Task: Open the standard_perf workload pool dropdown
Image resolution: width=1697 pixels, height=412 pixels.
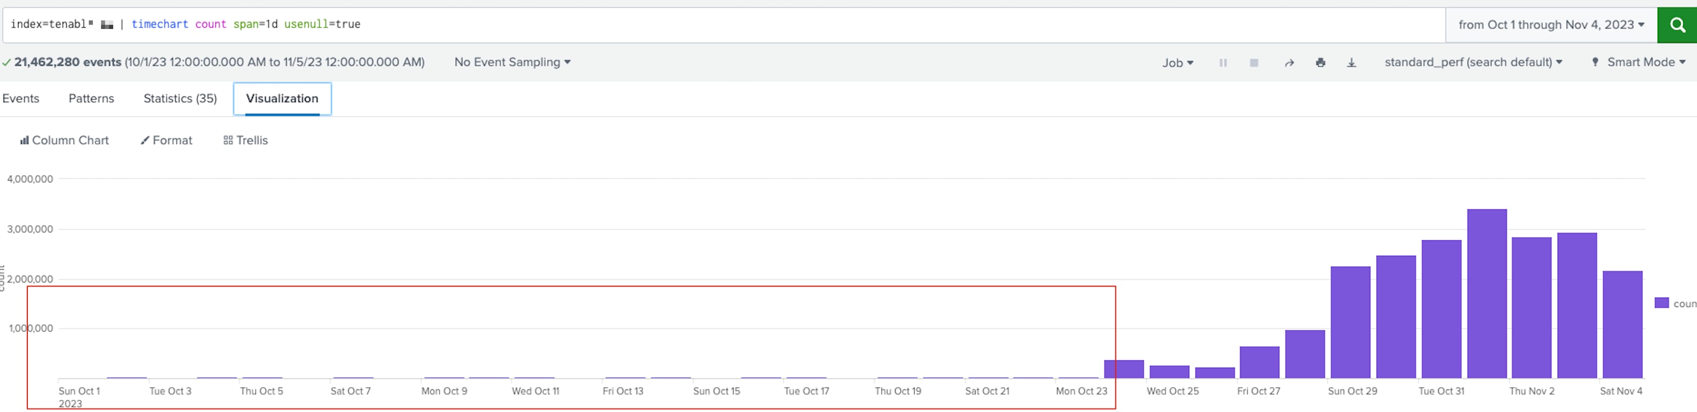Action: pyautogui.click(x=1473, y=62)
